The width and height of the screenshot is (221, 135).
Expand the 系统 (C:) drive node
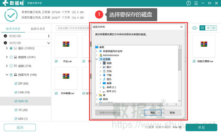[100, 87]
